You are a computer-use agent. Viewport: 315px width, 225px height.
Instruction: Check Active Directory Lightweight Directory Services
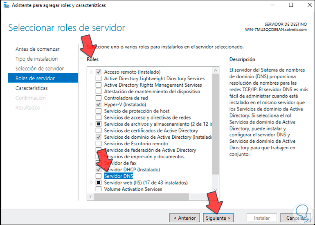99,79
